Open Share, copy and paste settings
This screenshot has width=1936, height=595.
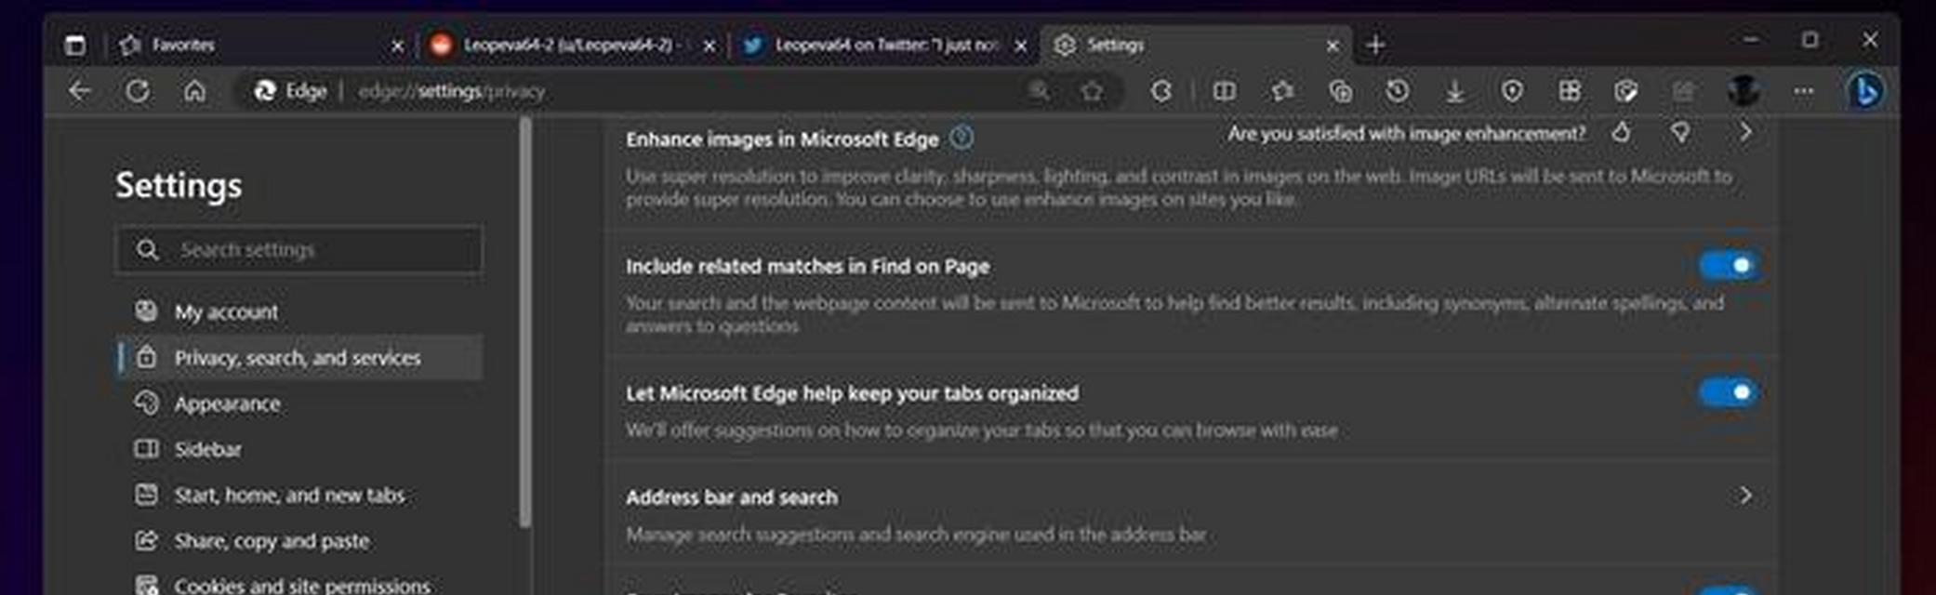click(x=299, y=540)
